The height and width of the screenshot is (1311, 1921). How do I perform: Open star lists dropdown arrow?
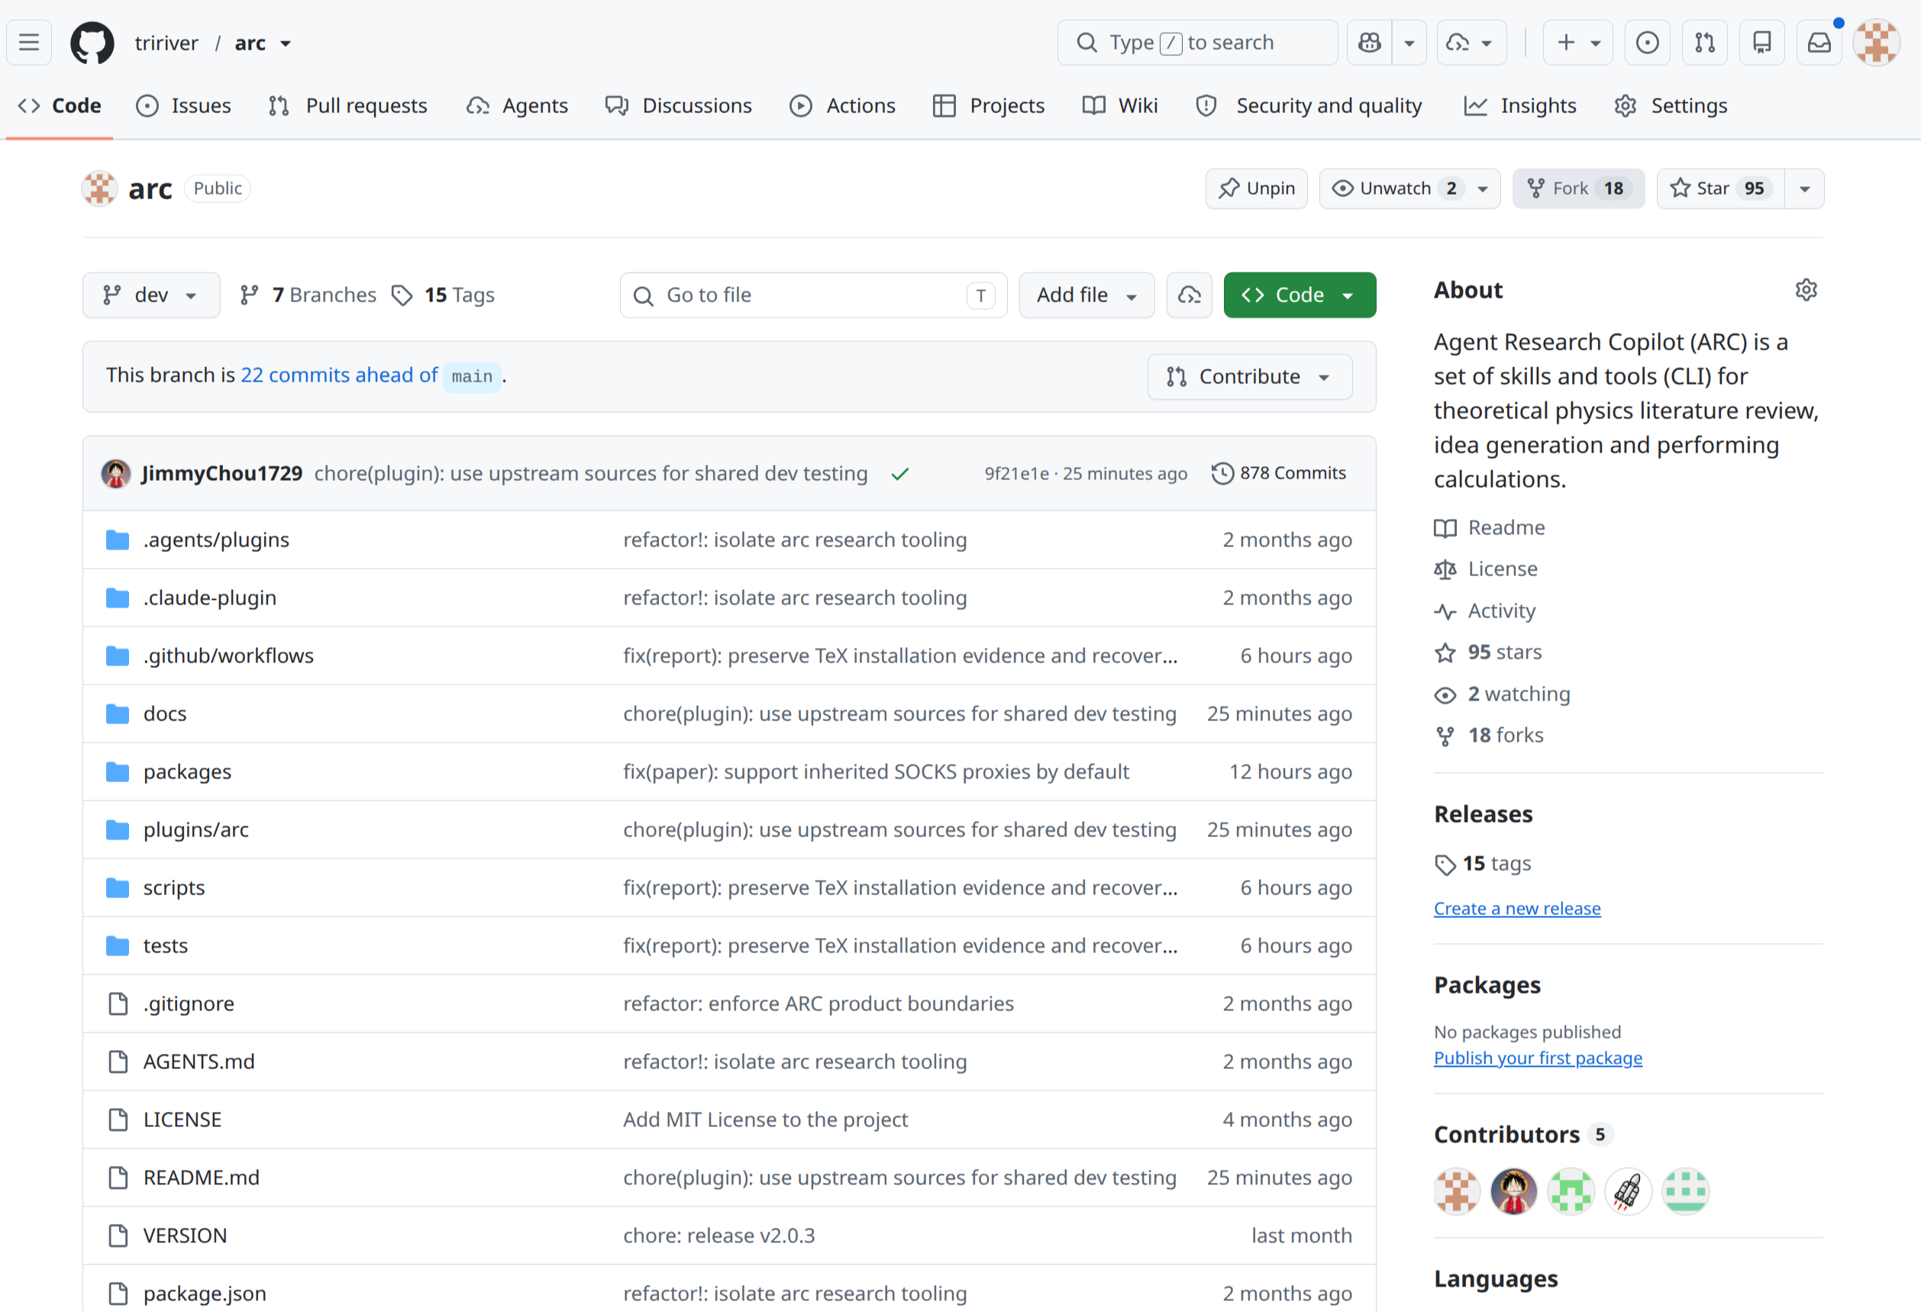(1804, 188)
